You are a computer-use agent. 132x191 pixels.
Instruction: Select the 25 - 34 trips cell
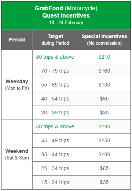point(55,168)
